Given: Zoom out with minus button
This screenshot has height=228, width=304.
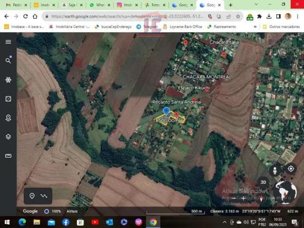Looking at the screenshot, I should [234, 198].
